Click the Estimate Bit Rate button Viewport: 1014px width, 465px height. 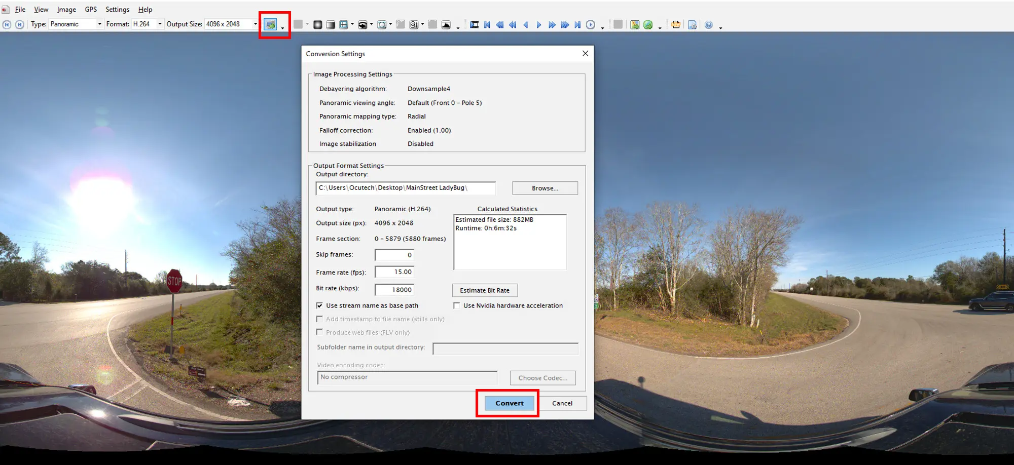click(485, 290)
